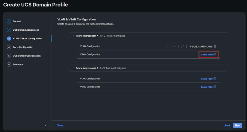Collapse the Fabric Interconnect B section

tap(74, 68)
